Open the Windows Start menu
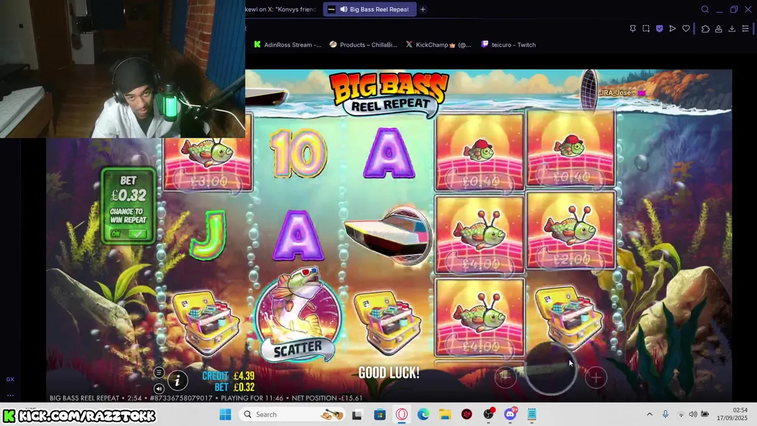Image resolution: width=757 pixels, height=426 pixels. [x=225, y=414]
